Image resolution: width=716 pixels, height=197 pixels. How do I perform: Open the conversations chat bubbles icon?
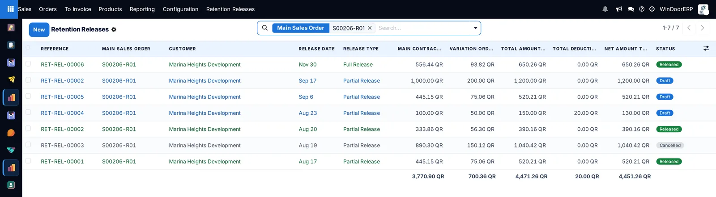[631, 9]
